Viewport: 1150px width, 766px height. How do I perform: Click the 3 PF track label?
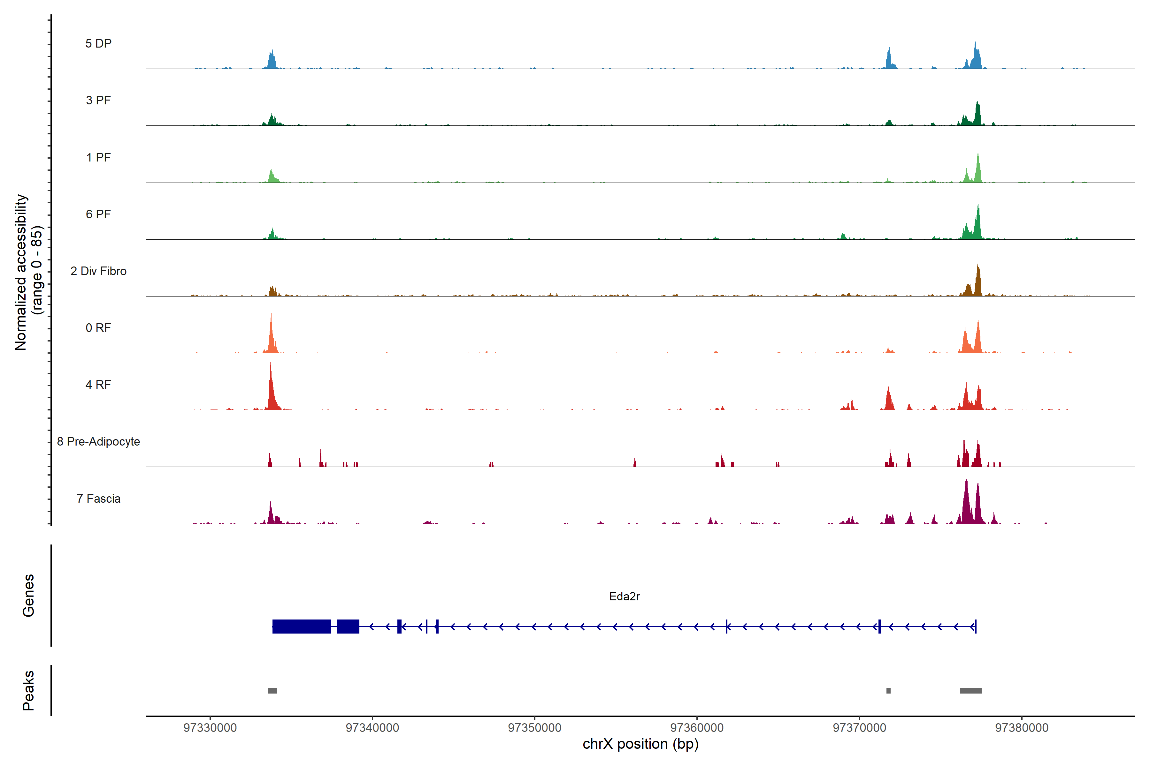point(98,100)
